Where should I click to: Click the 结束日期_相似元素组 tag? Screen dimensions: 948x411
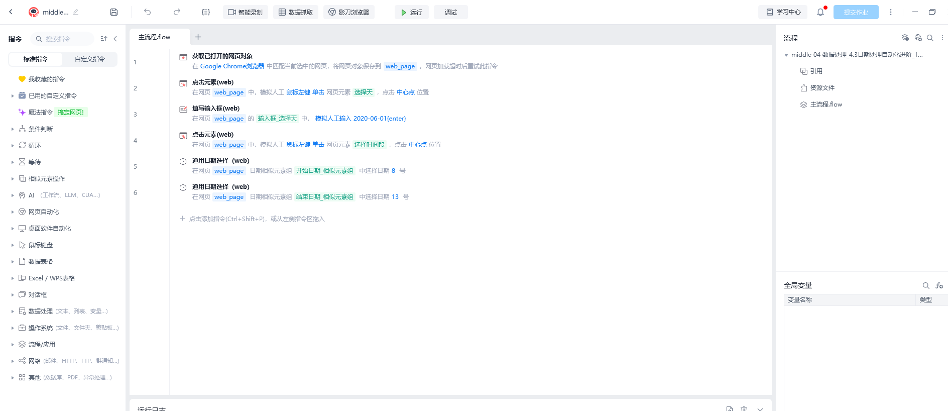point(324,197)
